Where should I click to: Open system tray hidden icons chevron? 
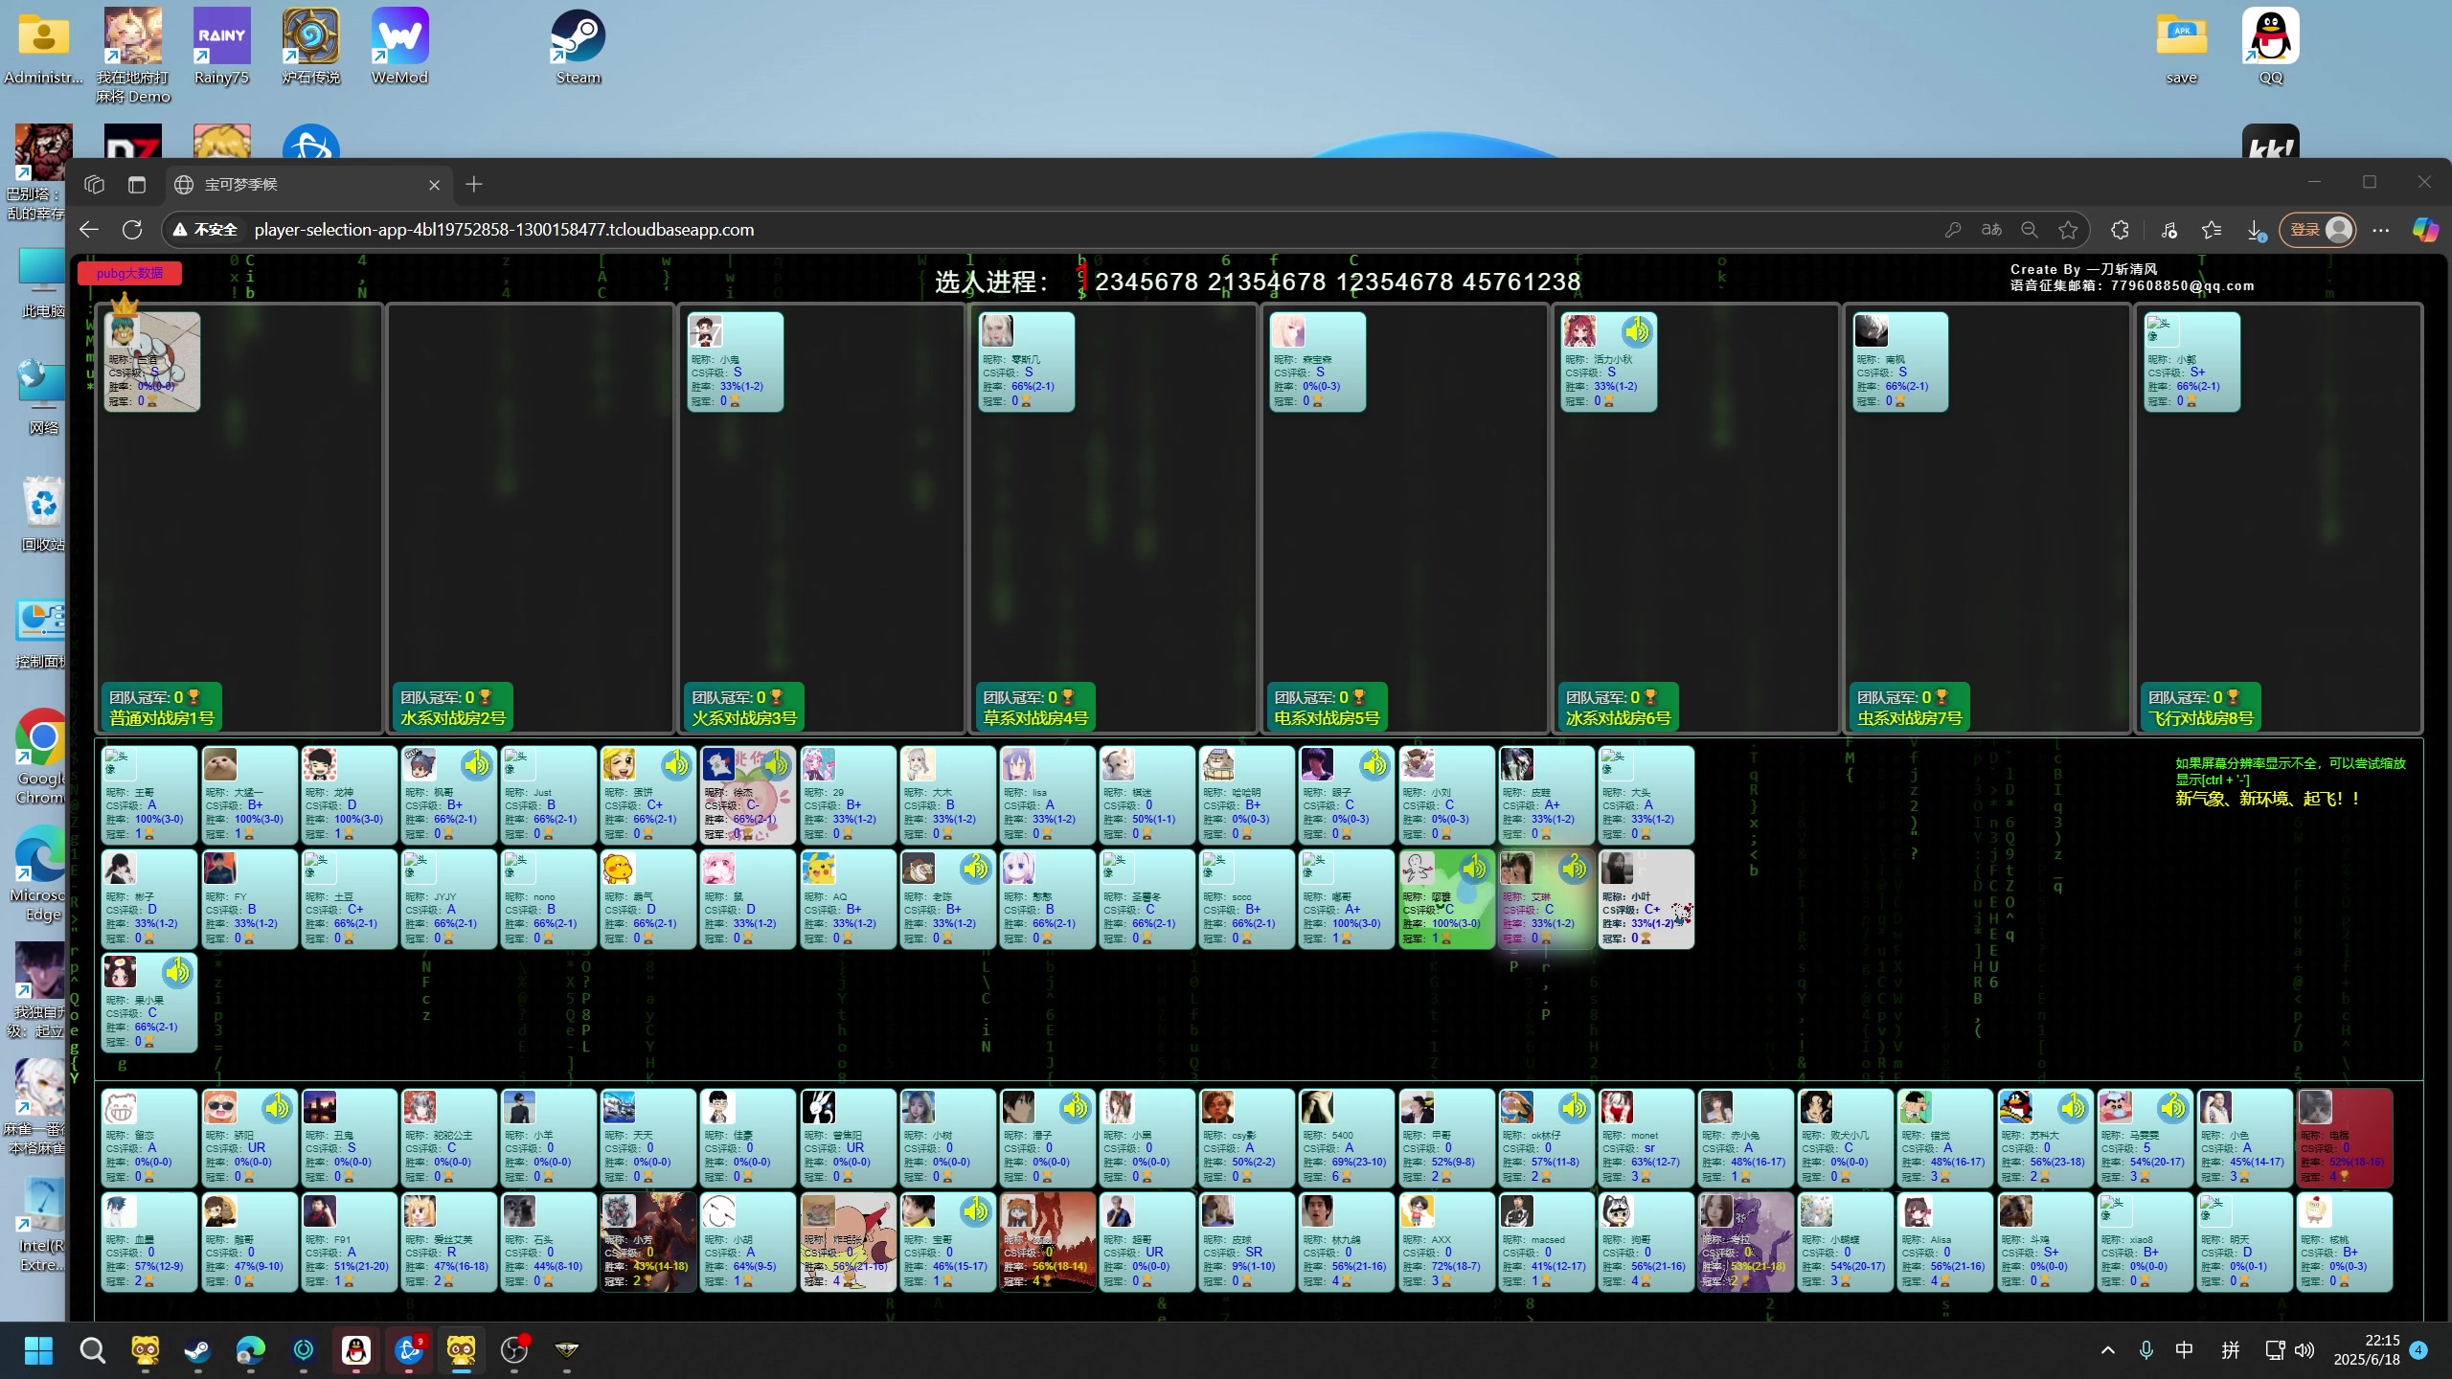pyautogui.click(x=2107, y=1350)
